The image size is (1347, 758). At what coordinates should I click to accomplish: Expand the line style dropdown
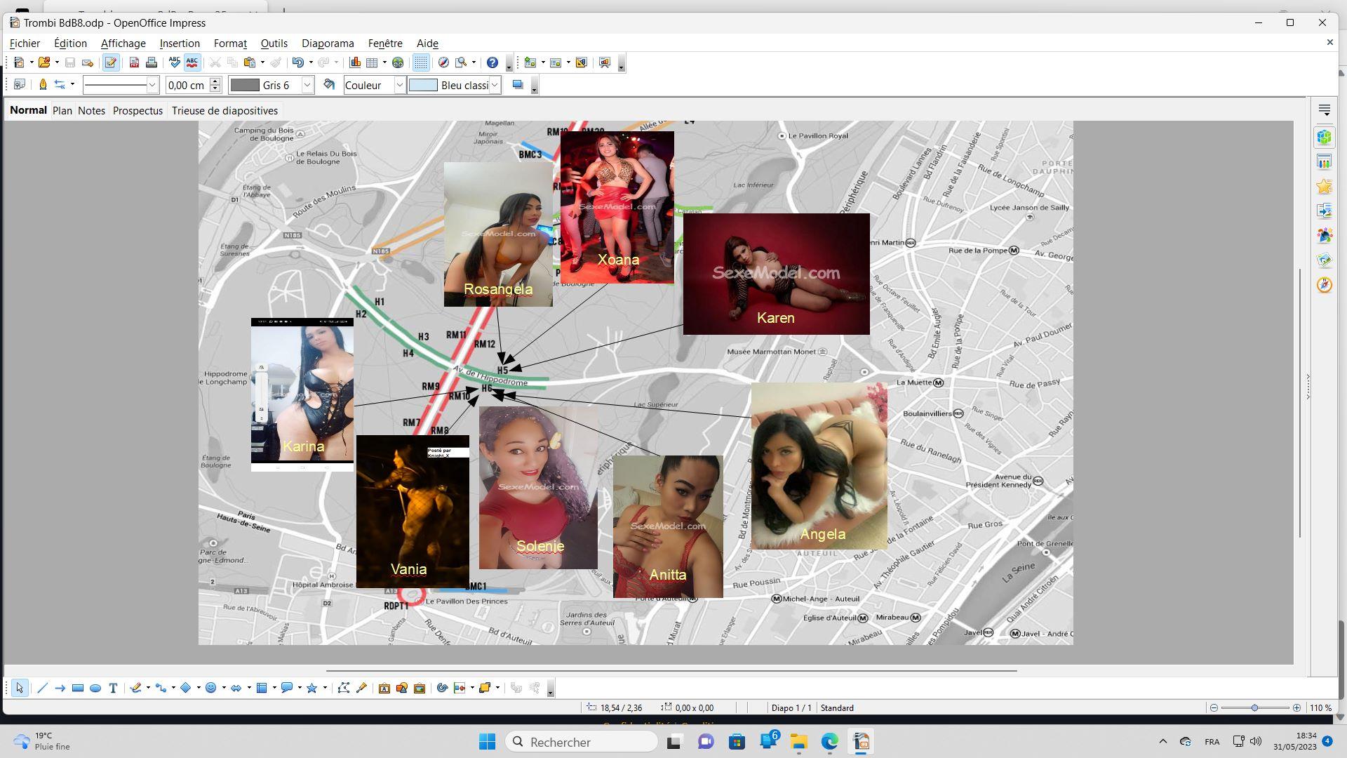click(152, 85)
